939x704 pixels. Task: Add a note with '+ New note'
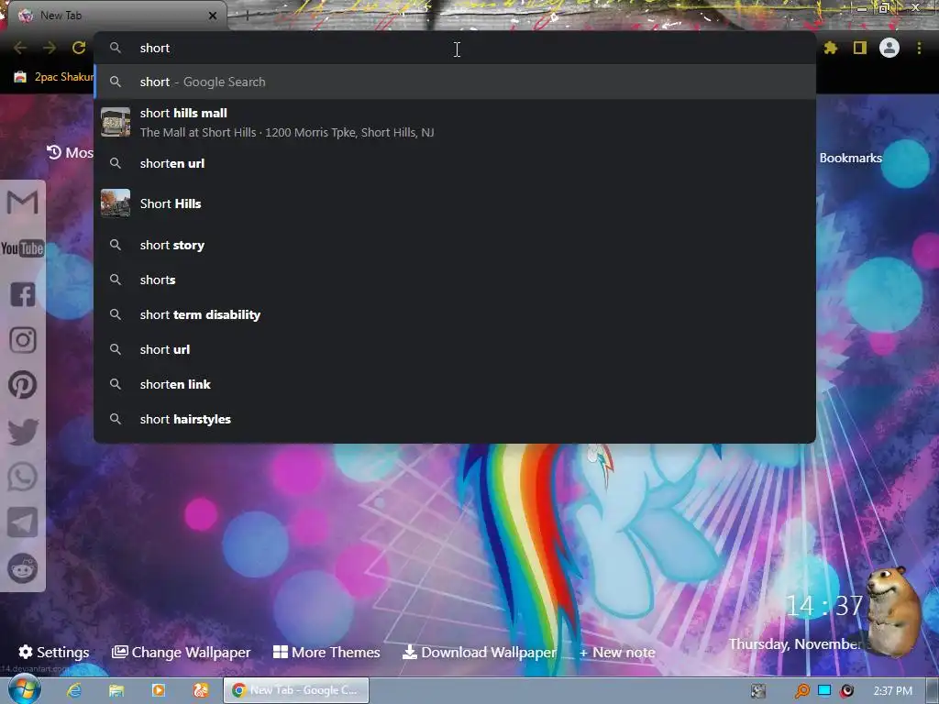617,653
